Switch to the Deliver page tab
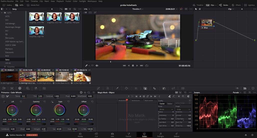Viewport: 257px width, 138px height. [x=176, y=135]
